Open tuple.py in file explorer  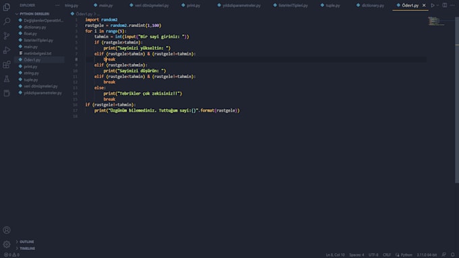click(31, 79)
